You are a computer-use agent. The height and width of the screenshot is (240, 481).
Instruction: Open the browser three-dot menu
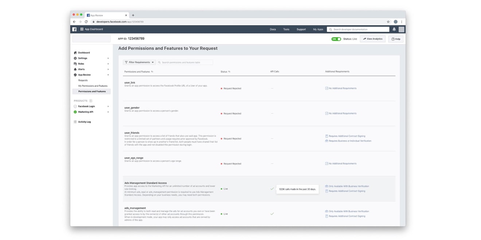(x=402, y=22)
